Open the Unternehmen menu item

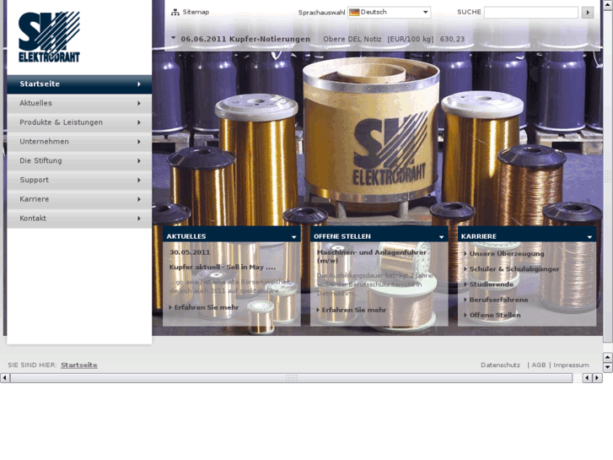[79, 142]
